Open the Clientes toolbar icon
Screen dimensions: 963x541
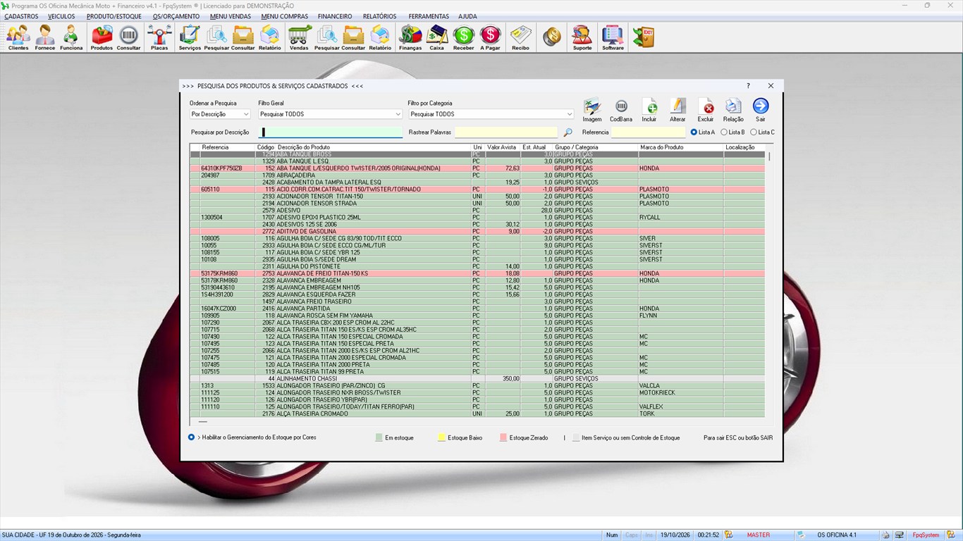(18, 37)
